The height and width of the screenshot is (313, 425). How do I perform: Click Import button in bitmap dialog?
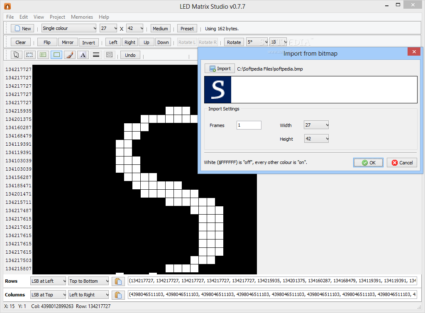click(220, 69)
